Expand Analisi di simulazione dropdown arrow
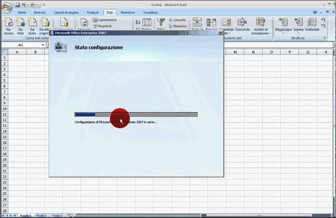 (x=270, y=33)
